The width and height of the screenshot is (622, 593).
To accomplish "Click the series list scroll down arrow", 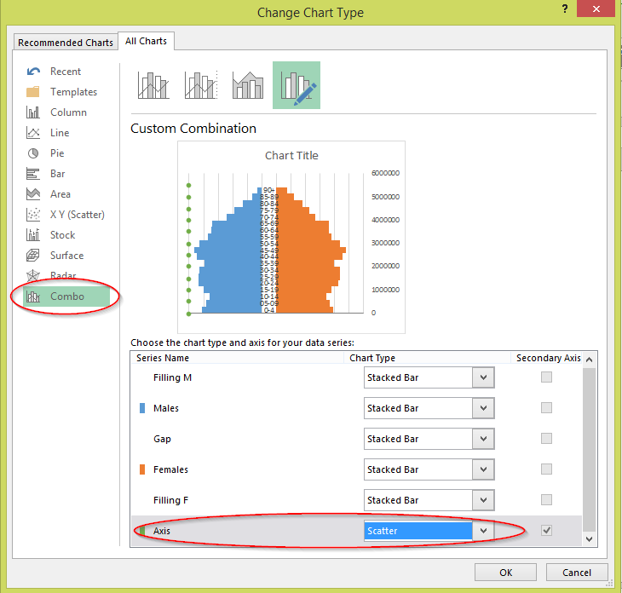I will [589, 539].
